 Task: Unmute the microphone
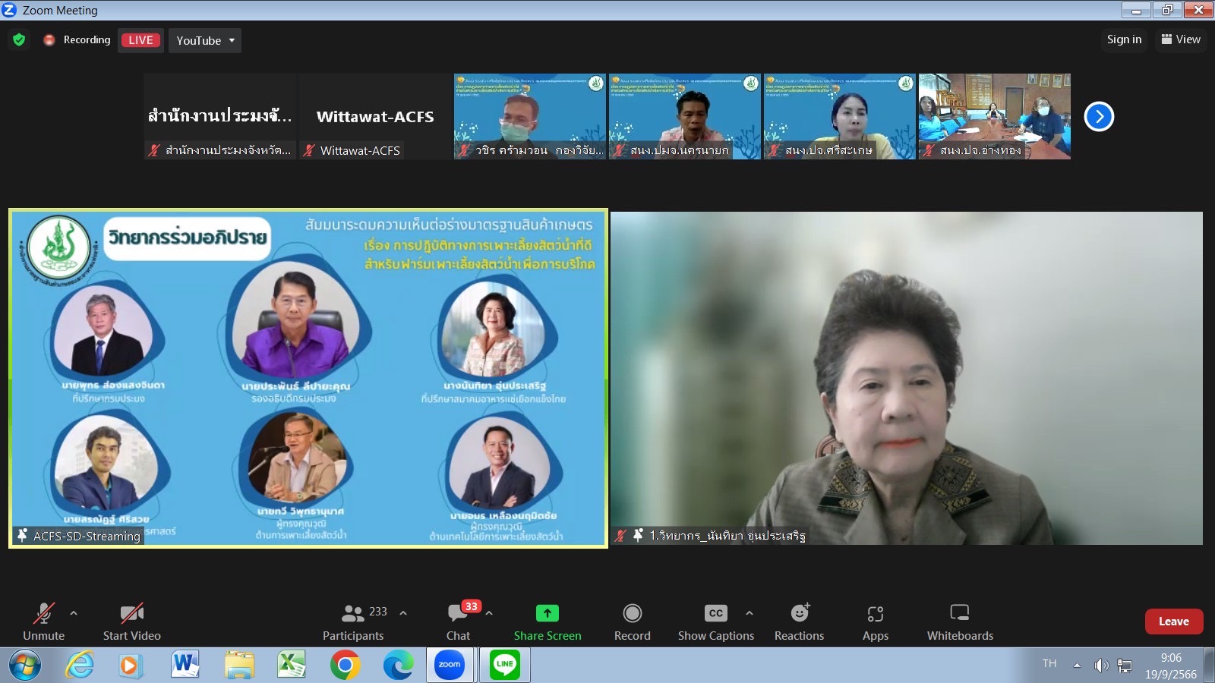pos(43,621)
